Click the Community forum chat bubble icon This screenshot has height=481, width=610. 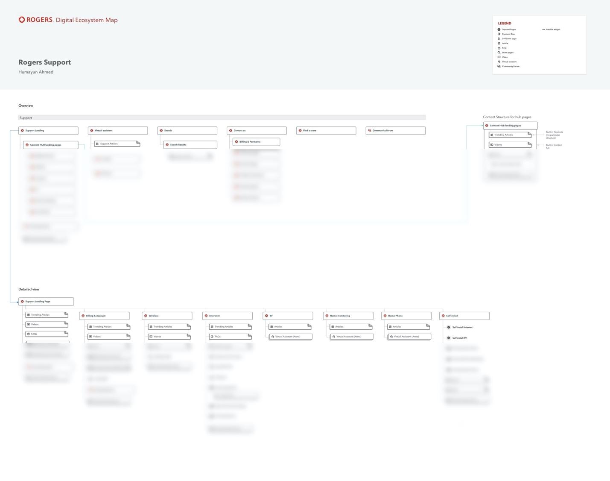click(370, 131)
